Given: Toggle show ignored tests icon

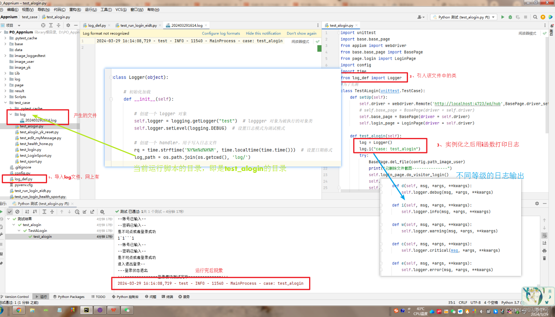Looking at the screenshot, I should coord(17,212).
